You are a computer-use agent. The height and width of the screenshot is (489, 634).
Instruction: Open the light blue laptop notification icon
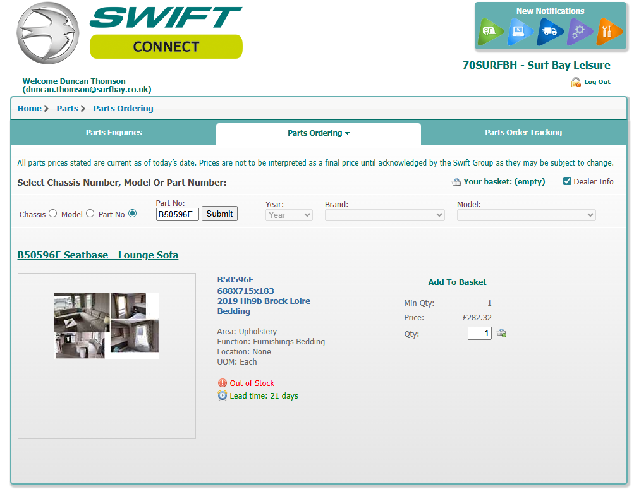pyautogui.click(x=520, y=32)
